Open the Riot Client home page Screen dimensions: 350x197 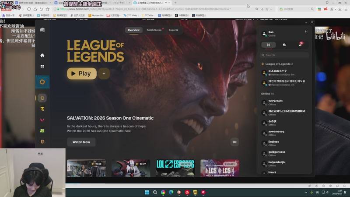(x=42, y=56)
